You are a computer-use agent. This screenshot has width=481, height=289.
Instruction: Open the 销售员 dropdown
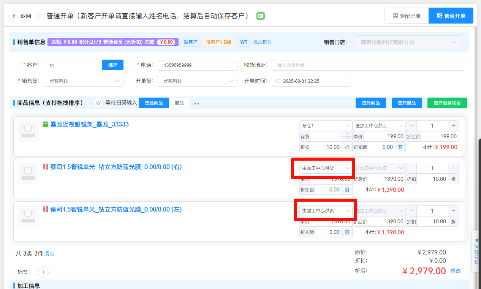83,81
